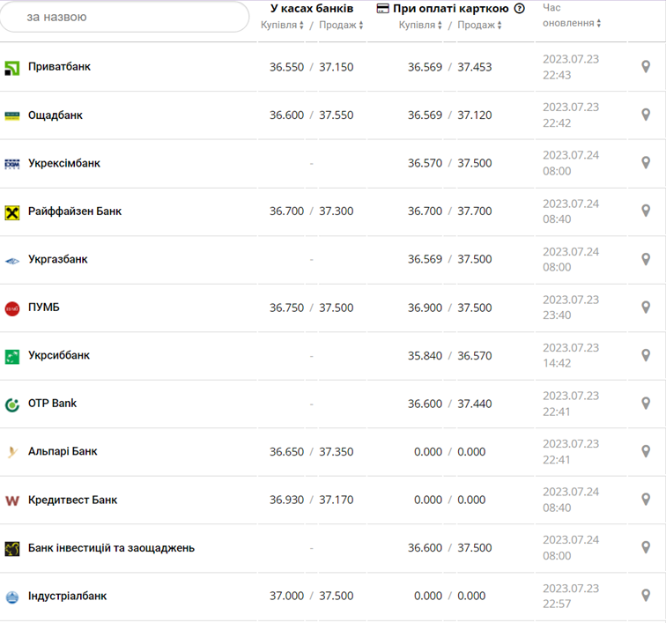Click the search by name input field
The width and height of the screenshot is (666, 623).
point(124,17)
